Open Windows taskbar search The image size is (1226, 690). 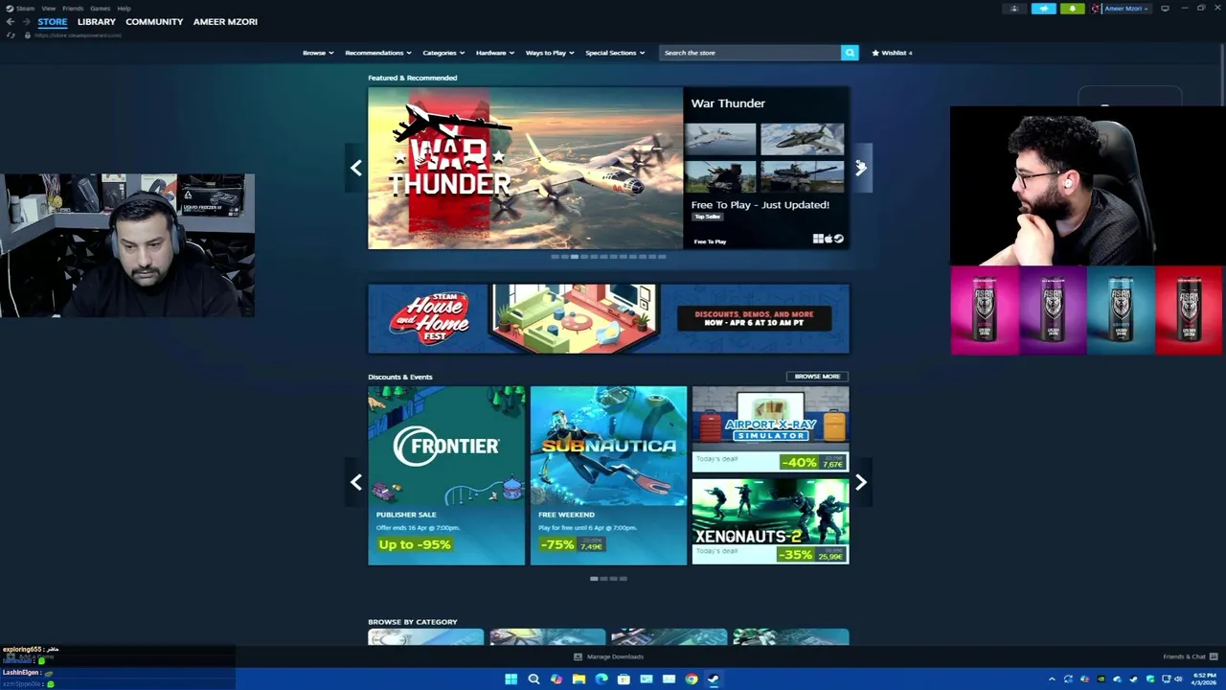[x=534, y=679]
